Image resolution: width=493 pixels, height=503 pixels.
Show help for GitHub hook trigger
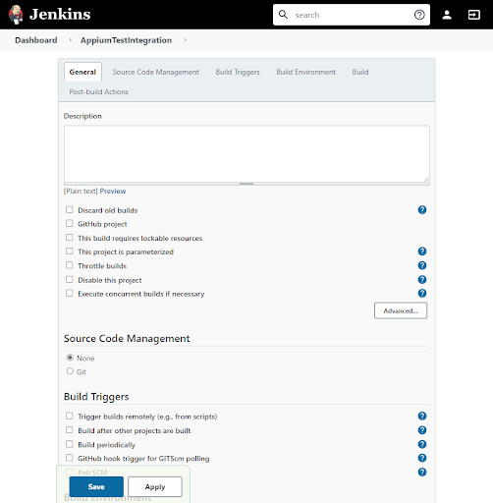pyautogui.click(x=422, y=458)
